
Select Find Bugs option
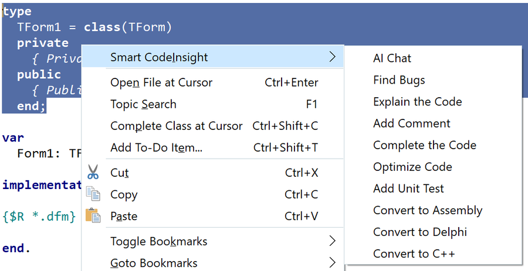click(399, 80)
